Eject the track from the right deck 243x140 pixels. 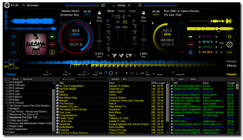click(153, 23)
